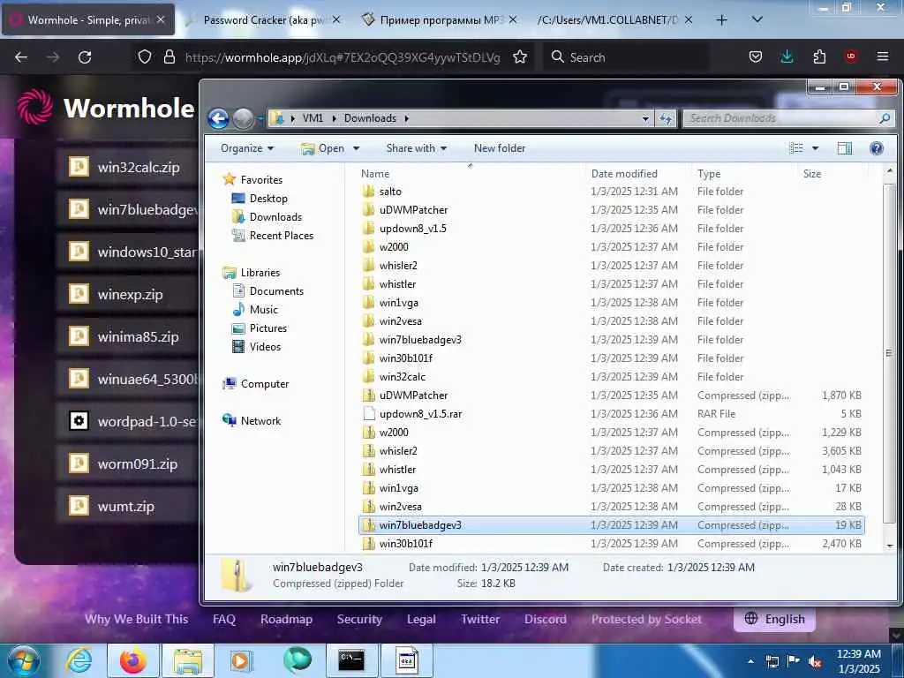The width and height of the screenshot is (904, 678).
Task: Expand the arrow after Downloads in breadcrumb
Action: tap(406, 118)
